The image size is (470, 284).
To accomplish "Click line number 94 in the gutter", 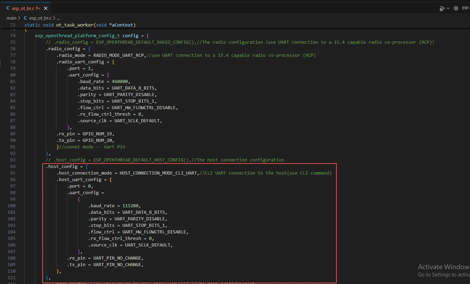I will [x=13, y=167].
